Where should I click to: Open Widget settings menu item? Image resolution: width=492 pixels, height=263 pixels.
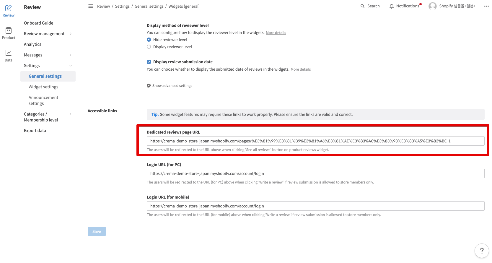point(43,87)
